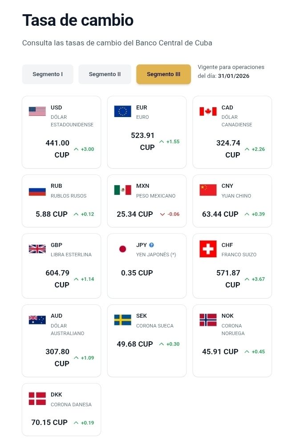The image size is (288, 445).
Task: Click the Mexican flag icon
Action: [x=123, y=190]
